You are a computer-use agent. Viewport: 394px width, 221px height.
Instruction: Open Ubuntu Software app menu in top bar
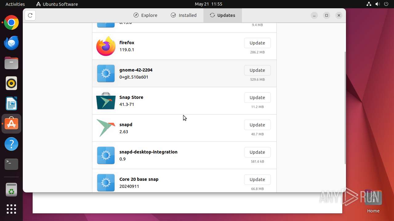click(x=57, y=4)
